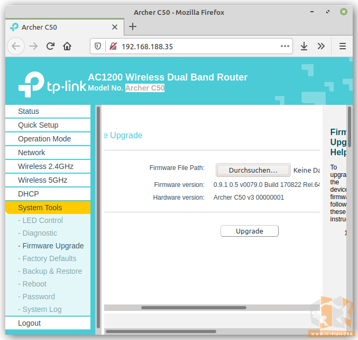Click the sidebar vertical scrollbar
The image size is (358, 340).
[98, 217]
